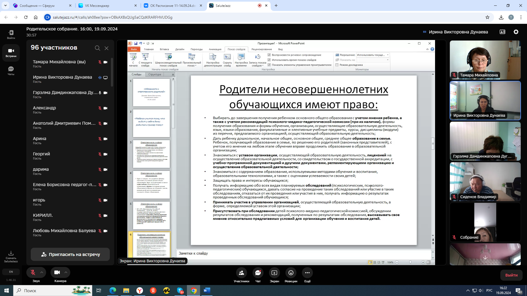Toggle microphone icon for Гэрэлма Дамдинжаповна row
Screen dimensions: 527x296
coord(100,93)
